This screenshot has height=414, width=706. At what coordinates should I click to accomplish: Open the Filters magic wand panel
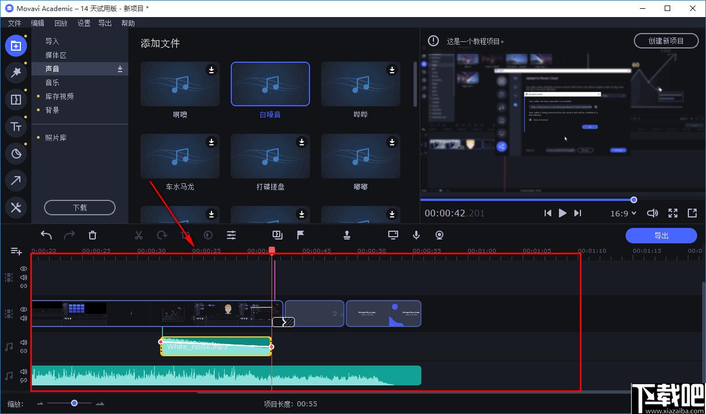click(16, 72)
